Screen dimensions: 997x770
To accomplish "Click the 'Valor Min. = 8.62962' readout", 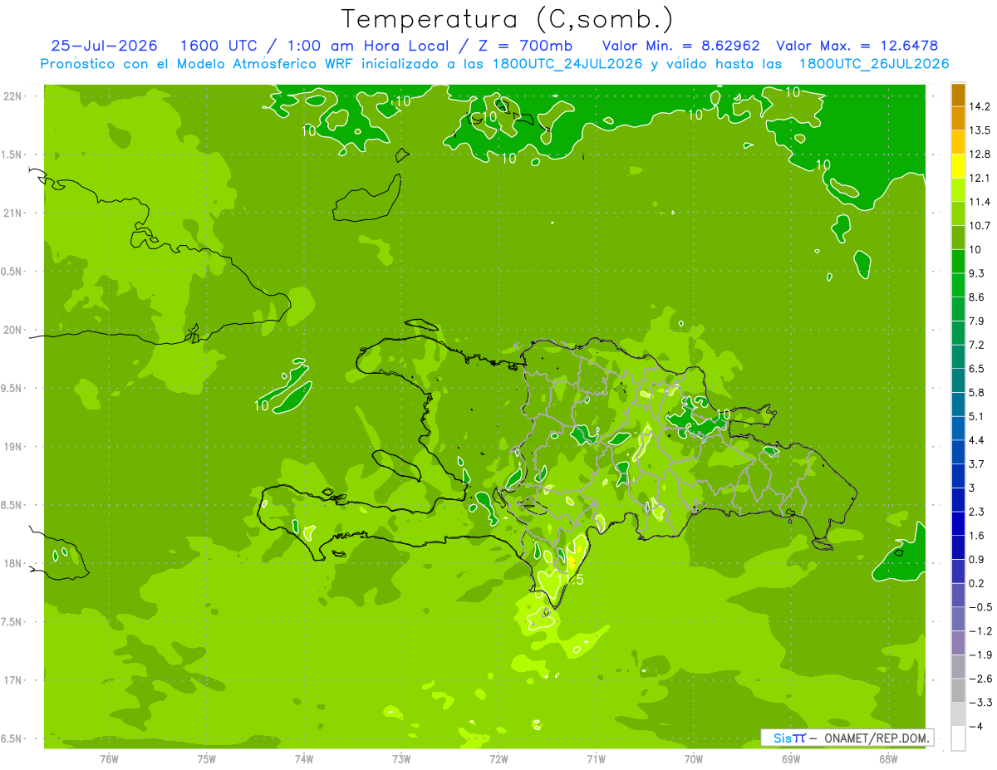I will [680, 46].
